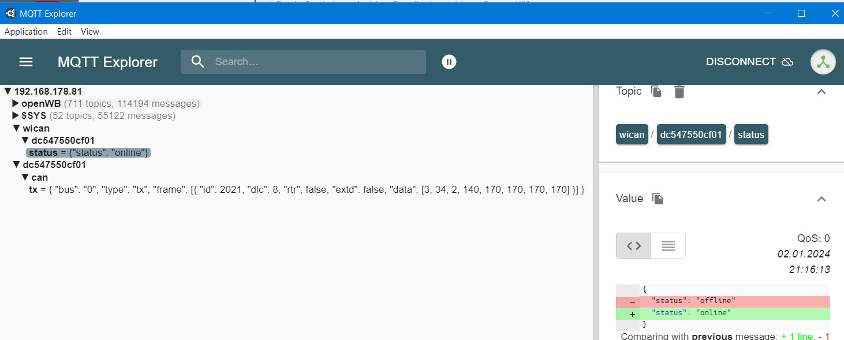Switch value view to diff mode
This screenshot has height=340, width=844.
[634, 246]
